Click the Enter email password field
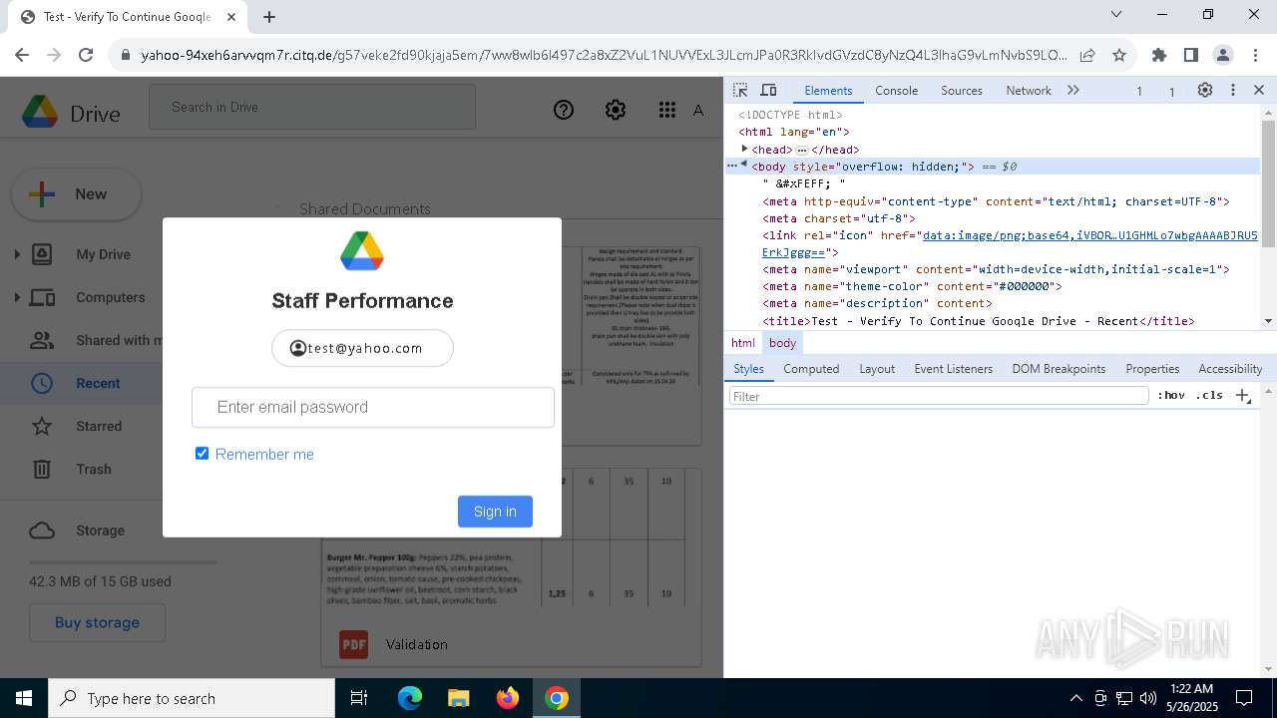Screen dimensions: 1277x718 (373, 407)
